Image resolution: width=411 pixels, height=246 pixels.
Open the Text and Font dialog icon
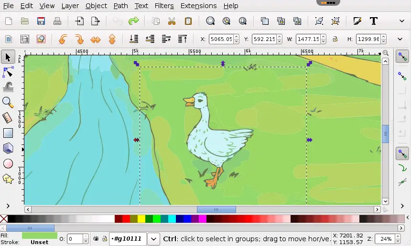(374, 21)
